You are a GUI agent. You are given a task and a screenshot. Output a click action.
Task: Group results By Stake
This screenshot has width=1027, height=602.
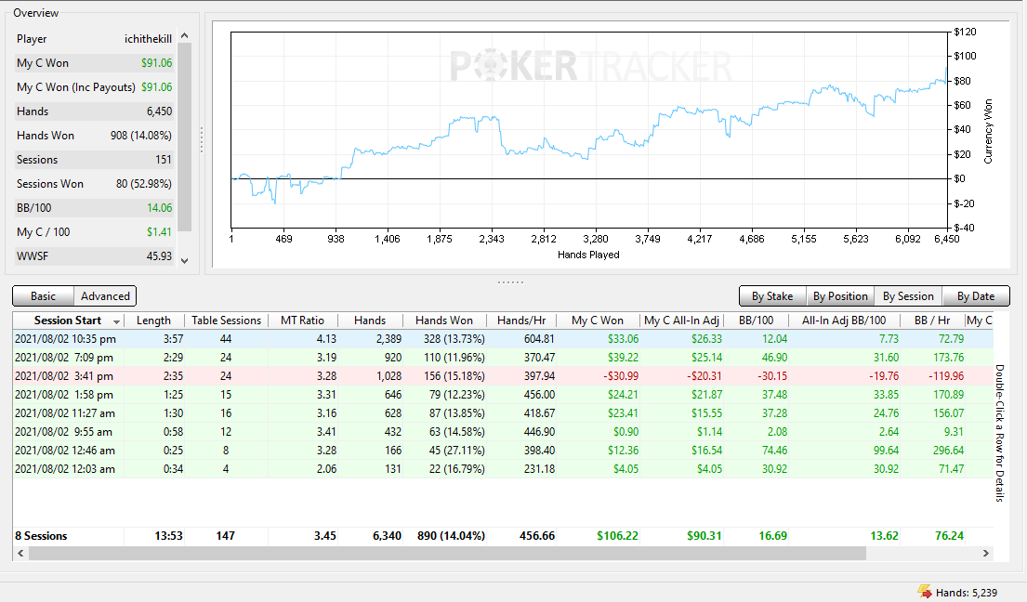772,295
